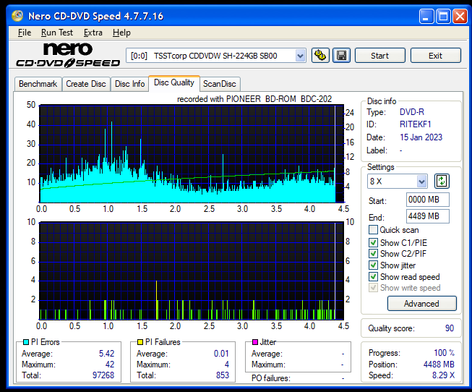Screen dimensions: 472x392
Task: Click the magenta Jitter legend swatch
Action: click(x=255, y=342)
